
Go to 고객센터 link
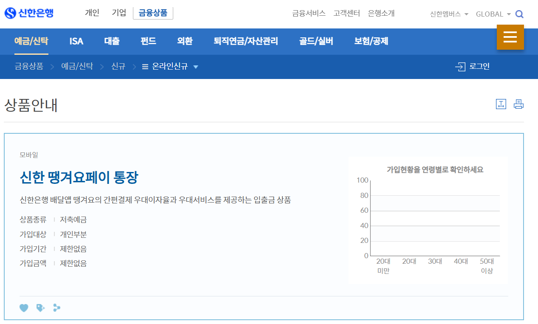tap(347, 13)
